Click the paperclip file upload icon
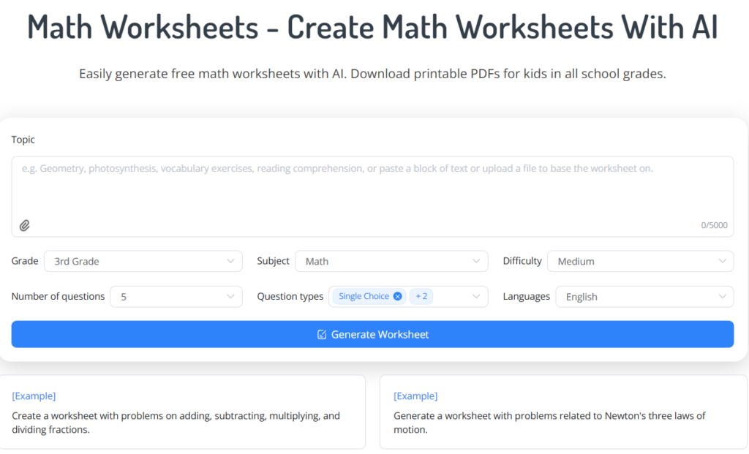749x454 pixels. coord(24,225)
